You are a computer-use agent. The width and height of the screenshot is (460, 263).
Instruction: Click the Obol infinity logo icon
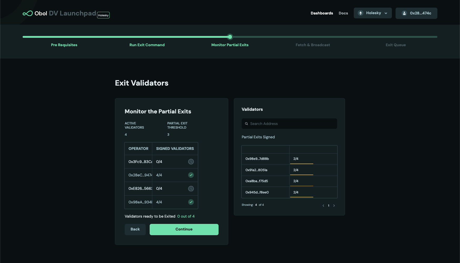click(28, 13)
